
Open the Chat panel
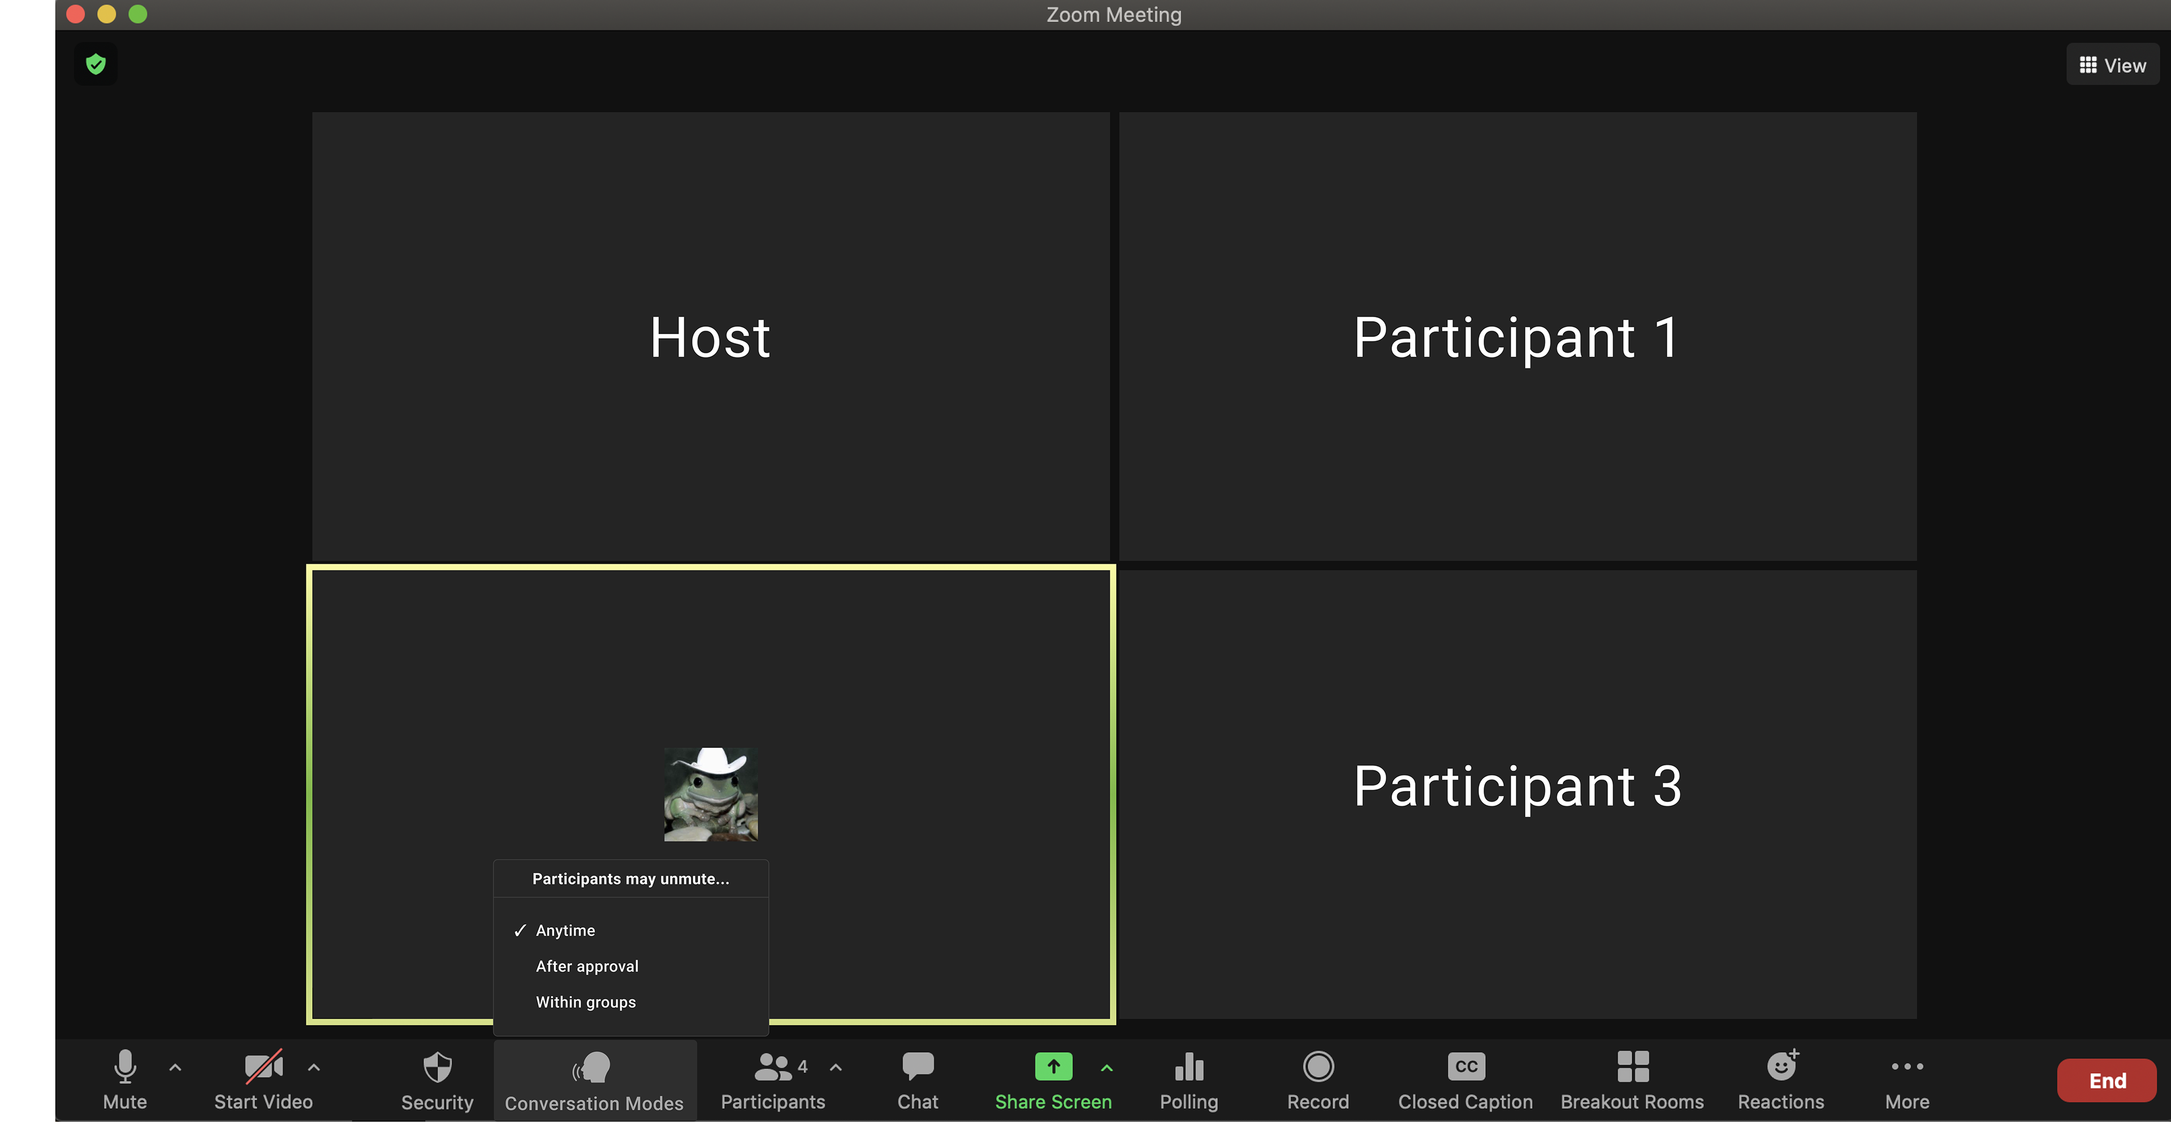(917, 1080)
